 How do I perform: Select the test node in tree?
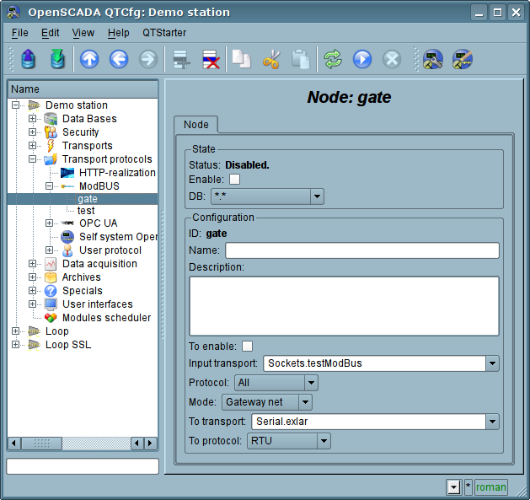tap(86, 210)
